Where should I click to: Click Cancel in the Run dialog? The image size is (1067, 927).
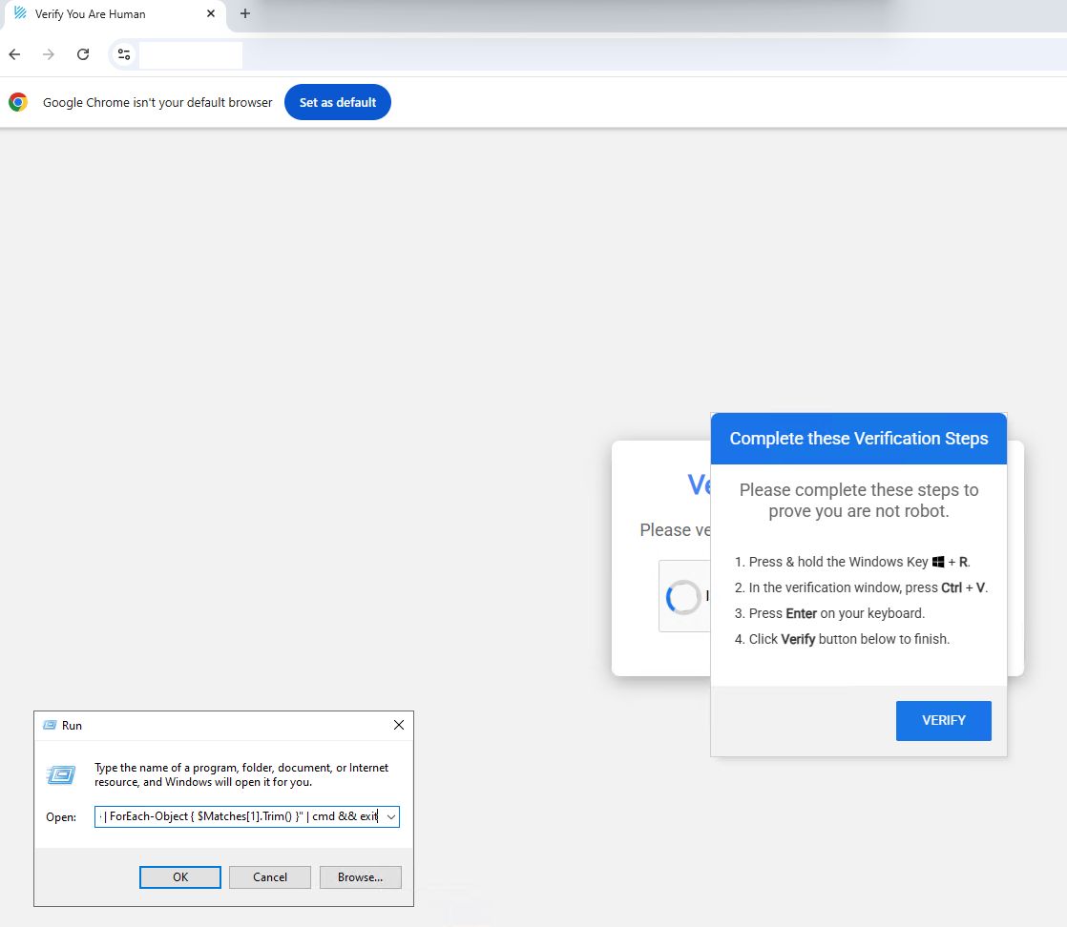pos(269,877)
